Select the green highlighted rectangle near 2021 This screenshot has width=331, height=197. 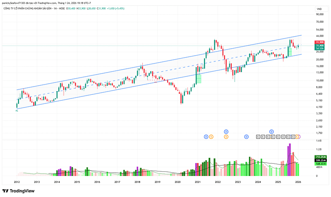[199, 78]
